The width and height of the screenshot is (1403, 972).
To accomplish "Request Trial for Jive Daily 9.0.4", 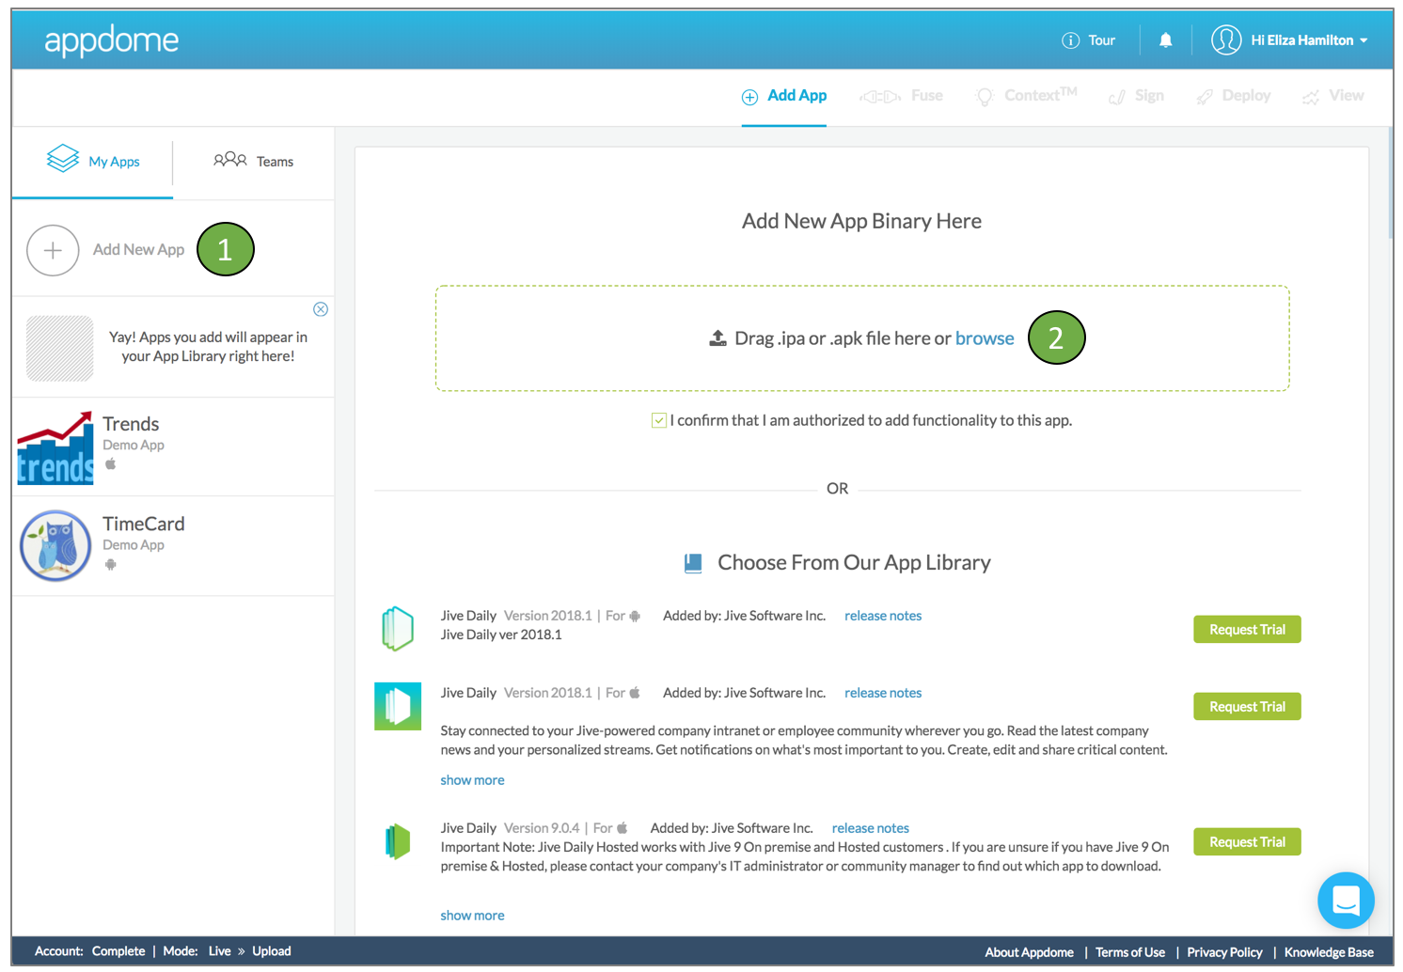I will click(1247, 842).
